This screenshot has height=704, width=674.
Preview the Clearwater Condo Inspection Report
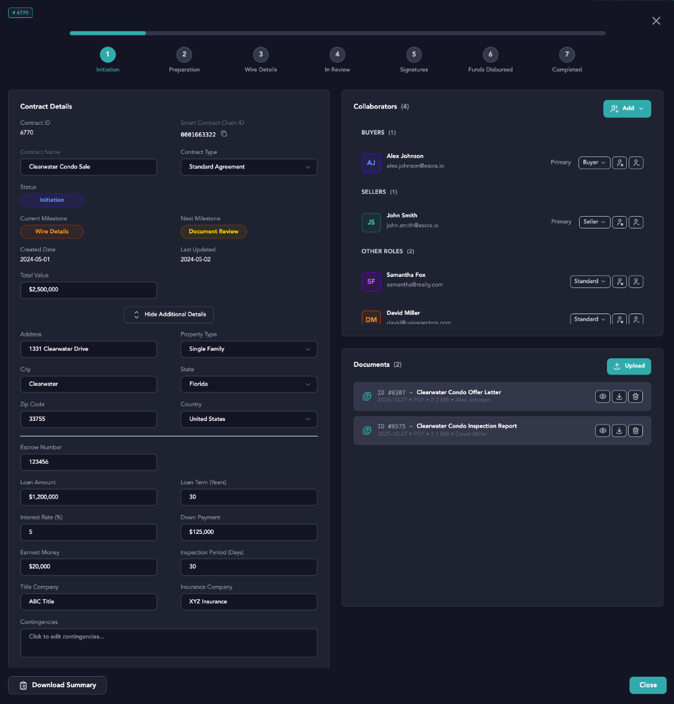602,431
